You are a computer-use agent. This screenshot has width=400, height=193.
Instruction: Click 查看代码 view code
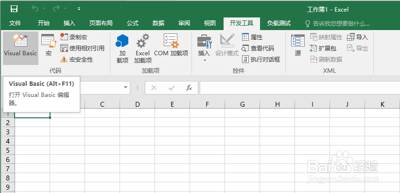258,48
